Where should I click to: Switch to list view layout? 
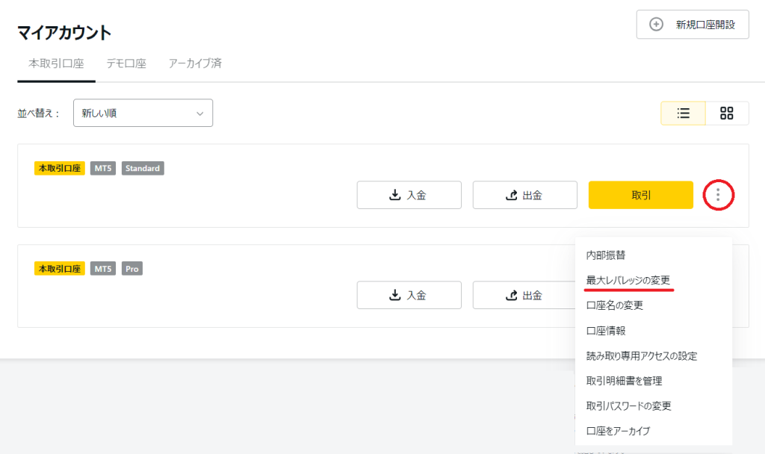click(x=683, y=113)
